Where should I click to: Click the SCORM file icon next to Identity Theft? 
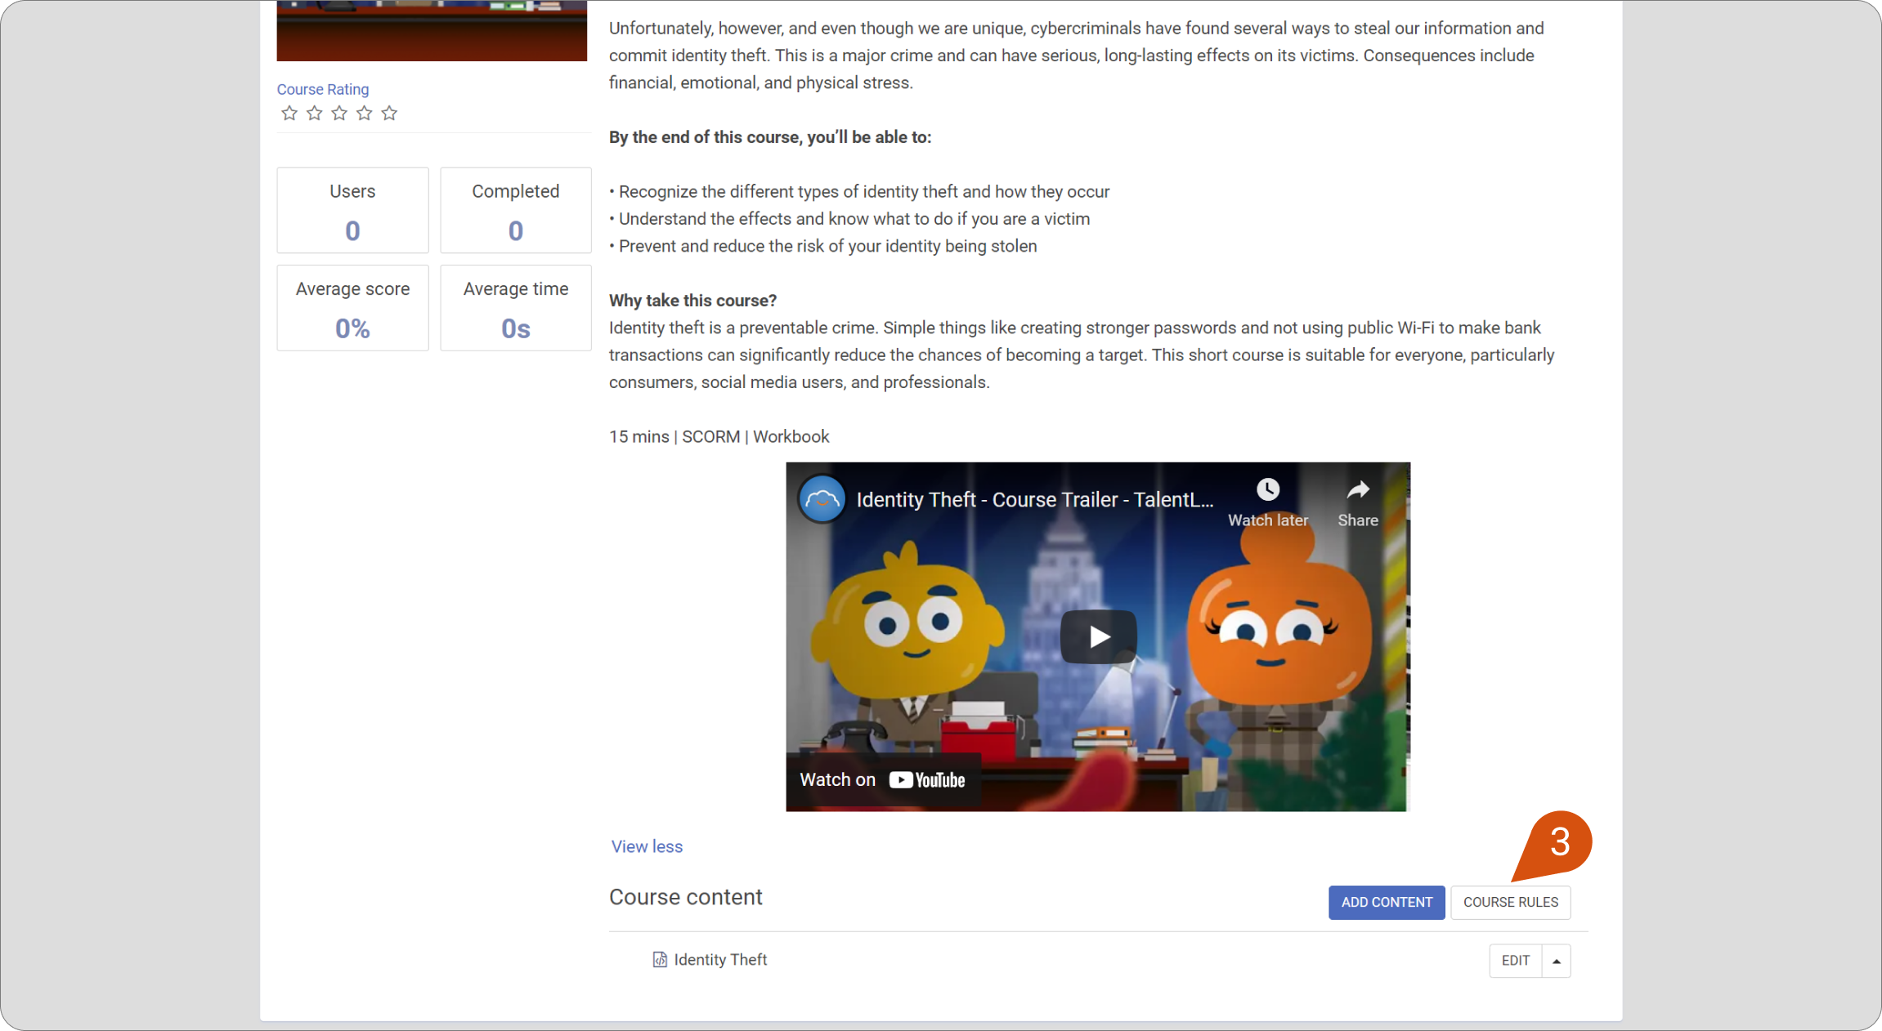click(660, 960)
